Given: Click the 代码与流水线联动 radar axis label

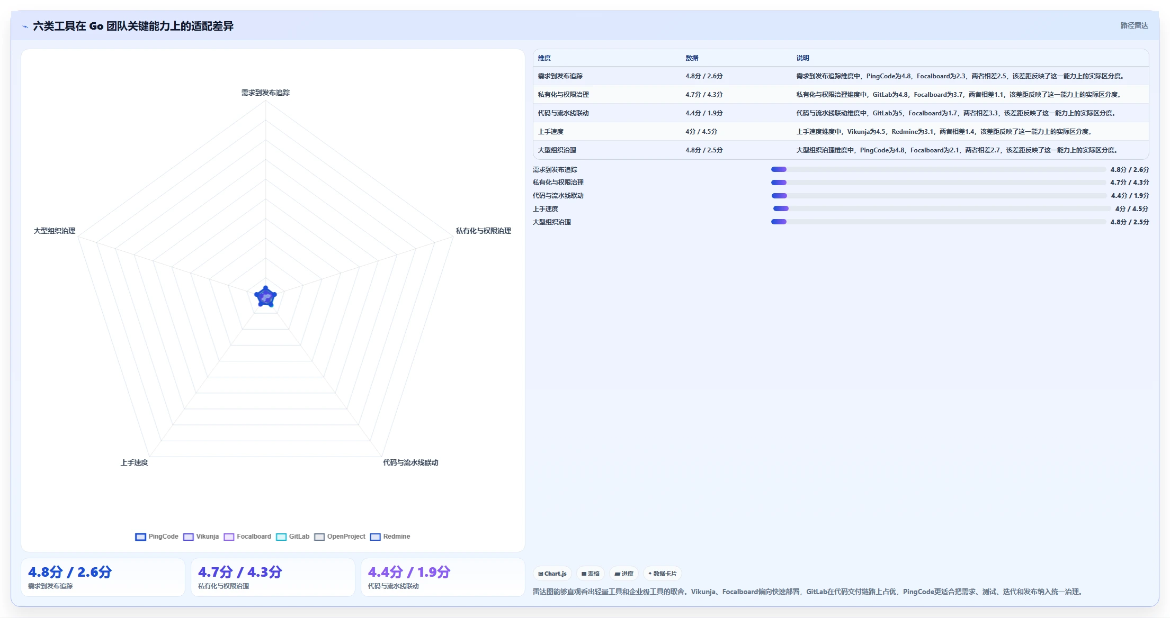Looking at the screenshot, I should 410,462.
